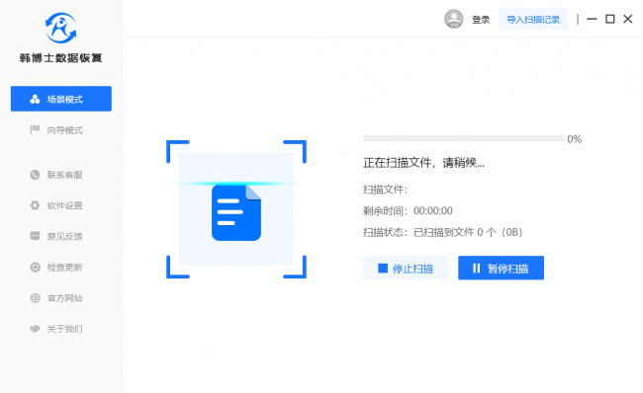
Task: Click the scan progress bar
Action: pyautogui.click(x=464, y=139)
